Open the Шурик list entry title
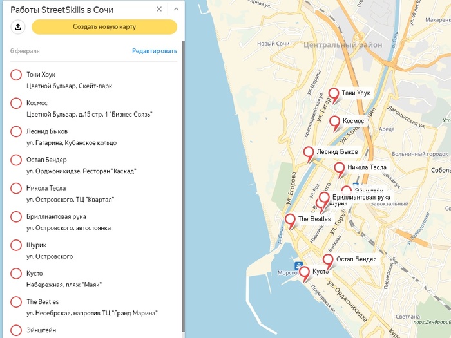 coord(36,245)
